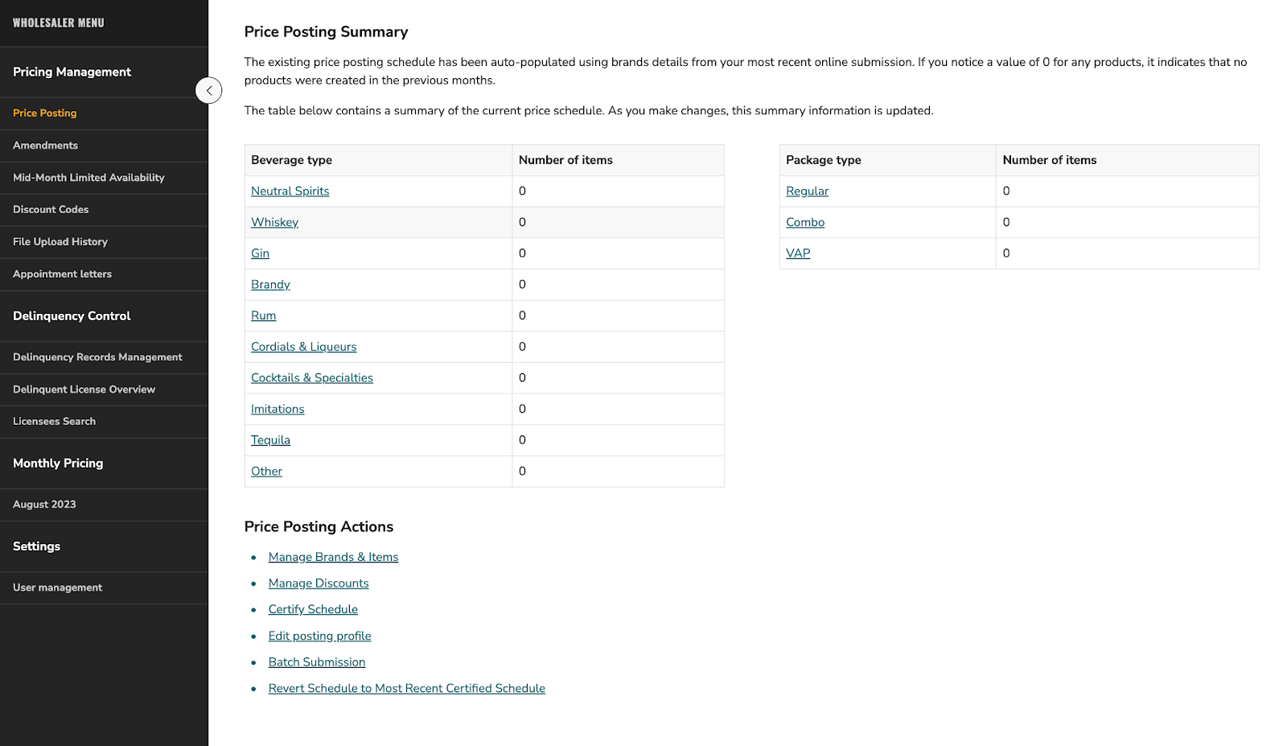Open the Whiskey beverage type
This screenshot has height=746, width=1287.
pos(274,222)
